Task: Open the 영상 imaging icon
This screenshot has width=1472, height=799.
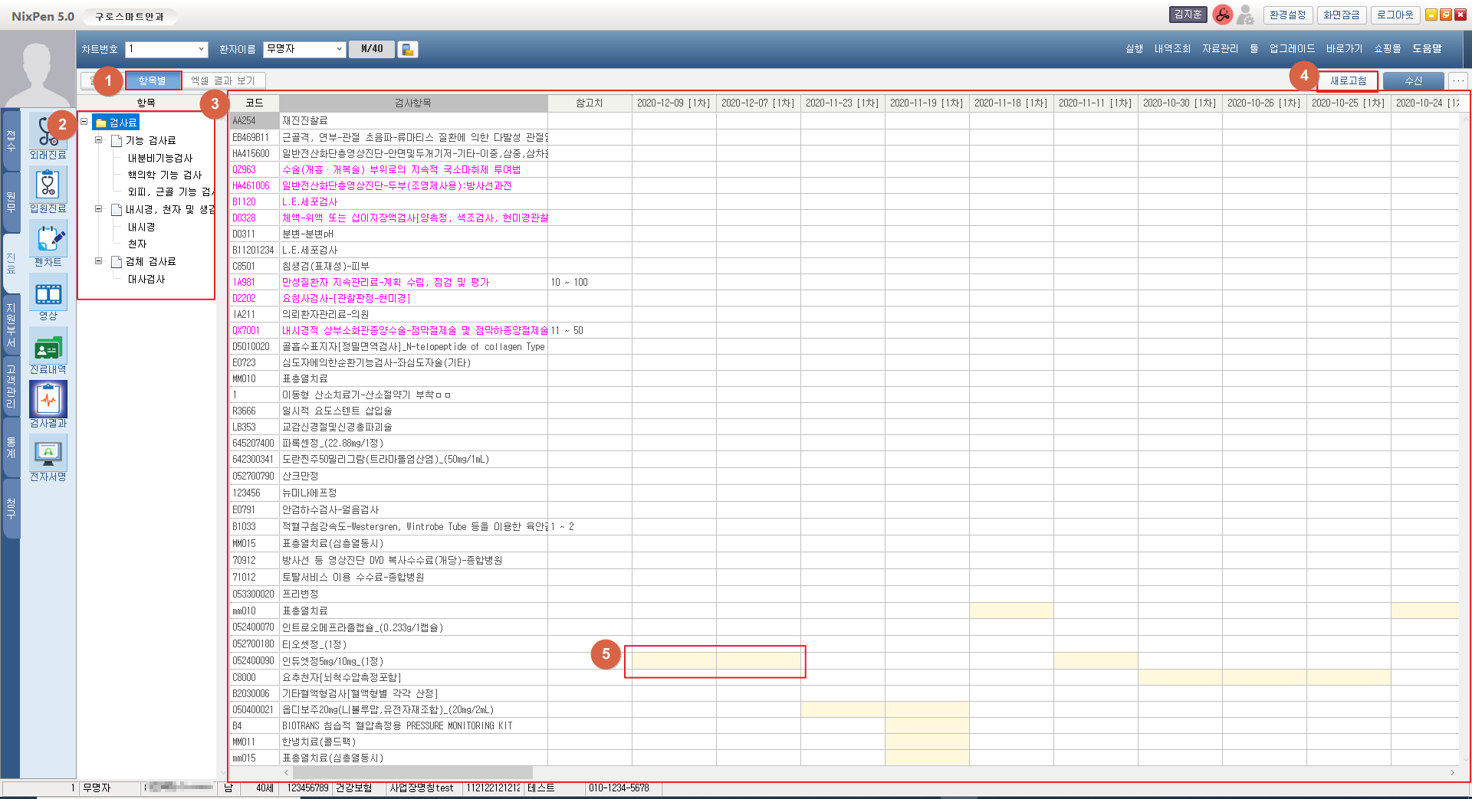Action: point(48,293)
